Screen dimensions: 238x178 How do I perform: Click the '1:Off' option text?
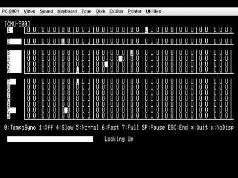(46, 128)
